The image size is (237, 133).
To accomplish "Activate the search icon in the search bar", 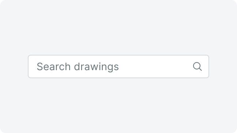I will tap(197, 66).
